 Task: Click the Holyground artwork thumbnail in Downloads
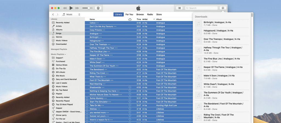click(198, 32)
